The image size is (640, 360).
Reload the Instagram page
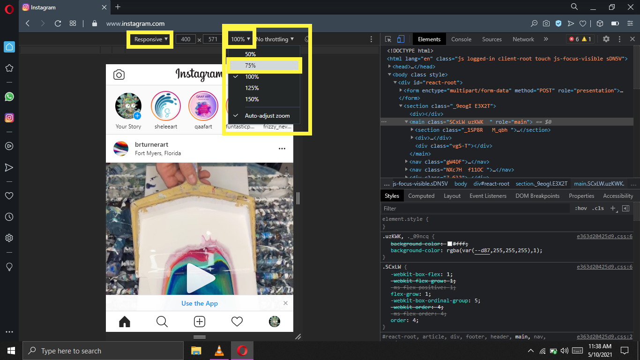[58, 23]
